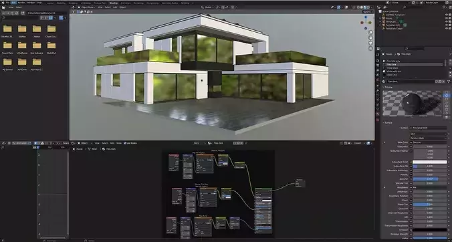Open the Surface shader Principled BSDF field
This screenshot has width=452, height=242.
pyautogui.click(x=429, y=128)
